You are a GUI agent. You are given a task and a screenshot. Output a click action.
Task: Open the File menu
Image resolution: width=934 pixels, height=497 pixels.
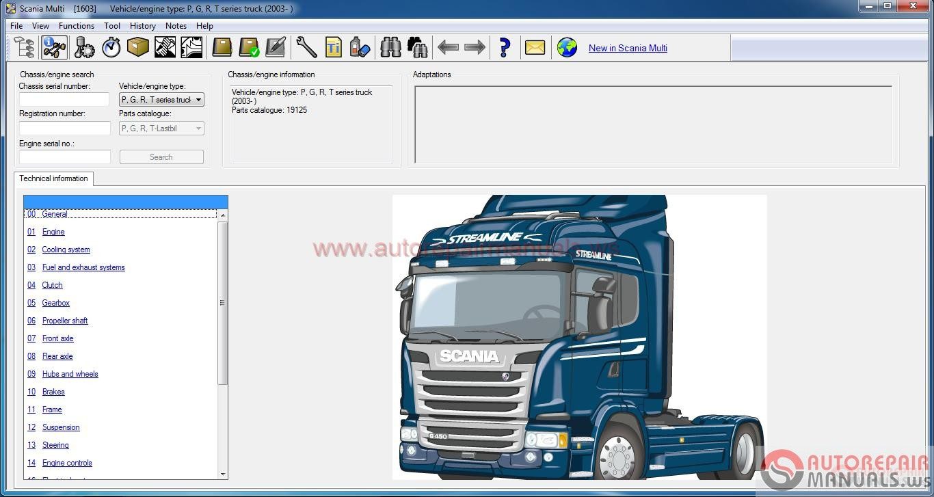pos(16,26)
